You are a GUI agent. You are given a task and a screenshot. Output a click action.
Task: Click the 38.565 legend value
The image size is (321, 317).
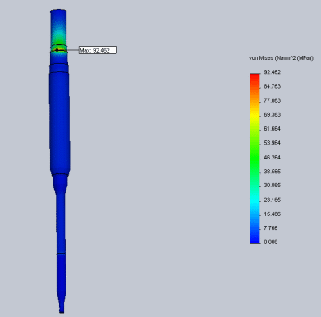pos(272,172)
